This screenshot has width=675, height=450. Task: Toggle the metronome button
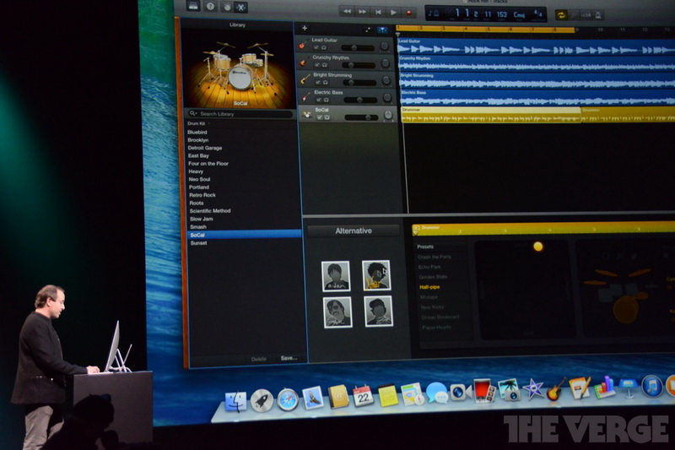[598, 15]
